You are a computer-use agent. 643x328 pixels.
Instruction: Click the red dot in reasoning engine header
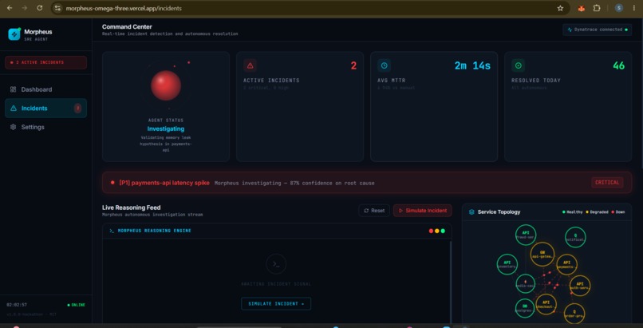(431, 231)
